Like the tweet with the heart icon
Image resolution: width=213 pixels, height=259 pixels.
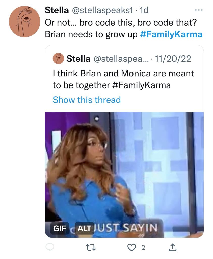point(131,248)
